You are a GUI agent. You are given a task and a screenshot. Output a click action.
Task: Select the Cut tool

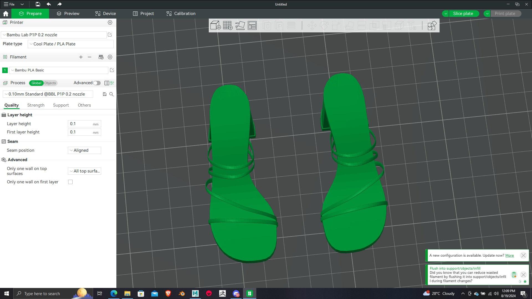(362, 25)
